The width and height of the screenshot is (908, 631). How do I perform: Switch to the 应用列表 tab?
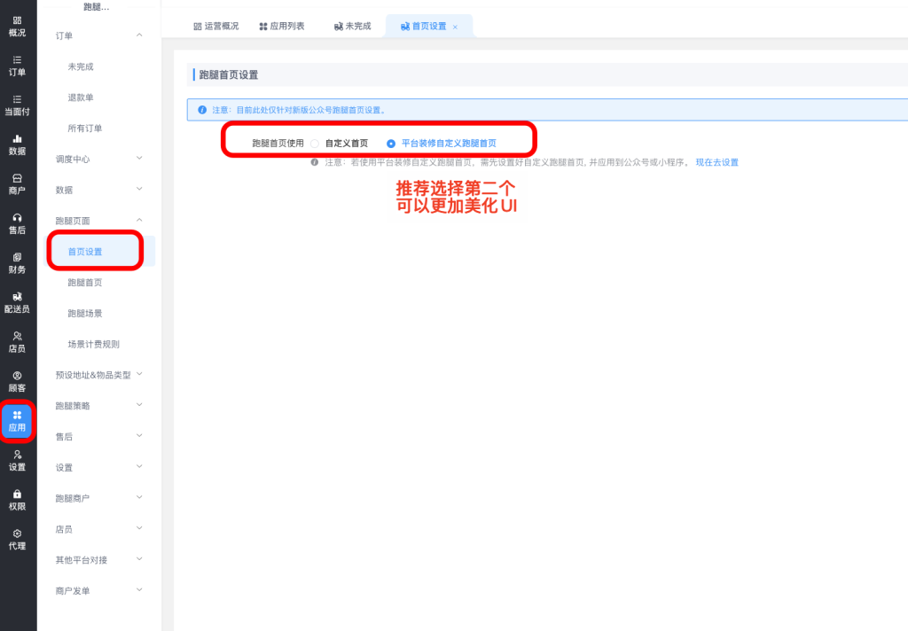[x=282, y=27]
